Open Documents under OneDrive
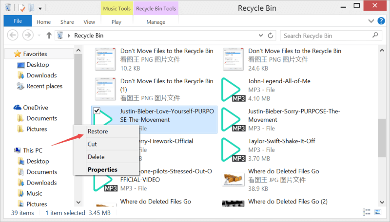390x222 pixels. (x=41, y=118)
